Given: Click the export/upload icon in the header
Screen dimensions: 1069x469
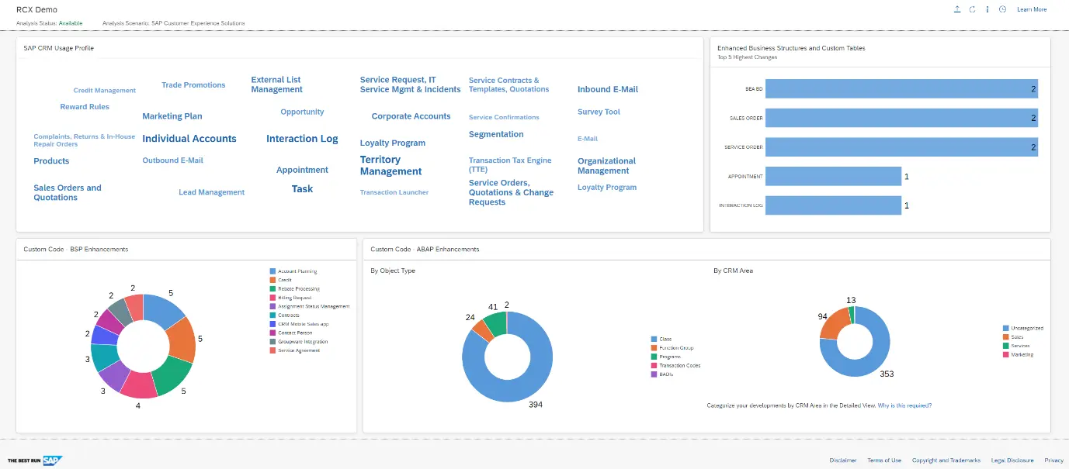Looking at the screenshot, I should point(957,9).
